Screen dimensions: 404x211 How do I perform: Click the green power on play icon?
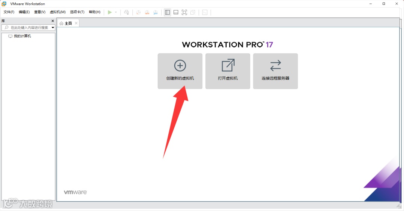(x=110, y=12)
